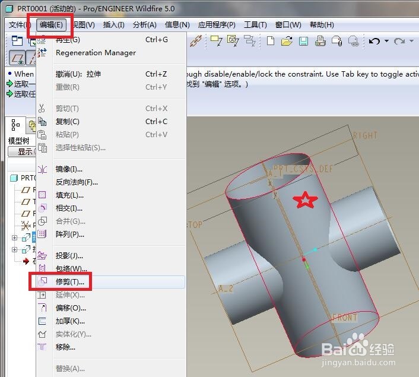Screen dimensions: 419x377
Task: Undo with the curved arrow icon
Action: pos(374,41)
